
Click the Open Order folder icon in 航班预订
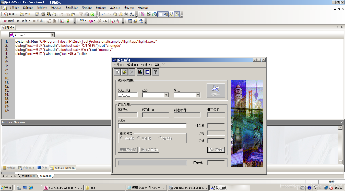pos(124,72)
